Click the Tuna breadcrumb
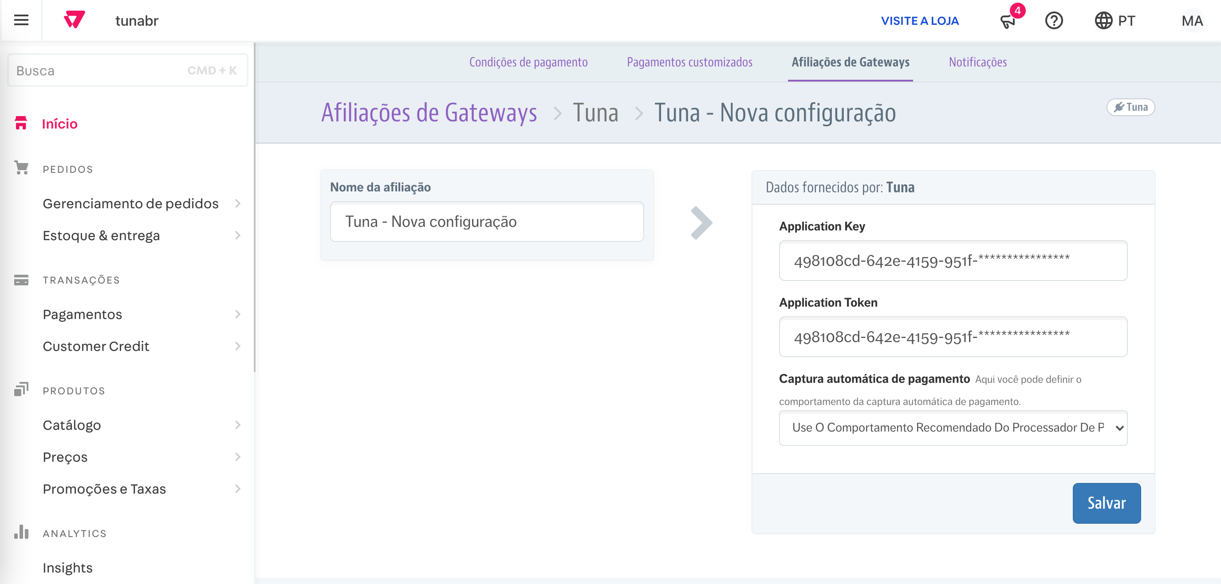This screenshot has height=584, width=1221. (x=595, y=113)
